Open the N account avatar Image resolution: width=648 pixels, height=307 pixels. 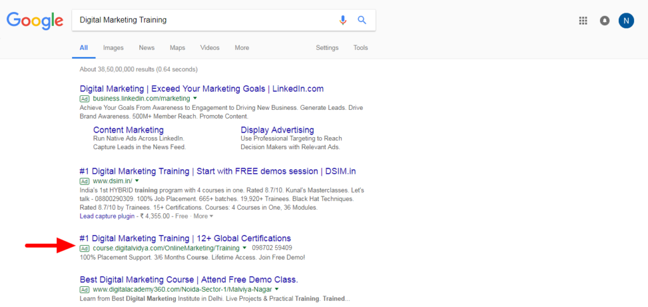pyautogui.click(x=626, y=21)
